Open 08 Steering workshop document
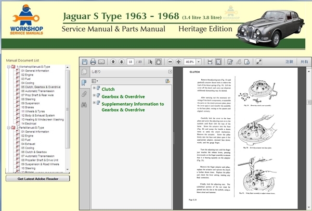This screenshot has height=211, width=312. point(28,99)
